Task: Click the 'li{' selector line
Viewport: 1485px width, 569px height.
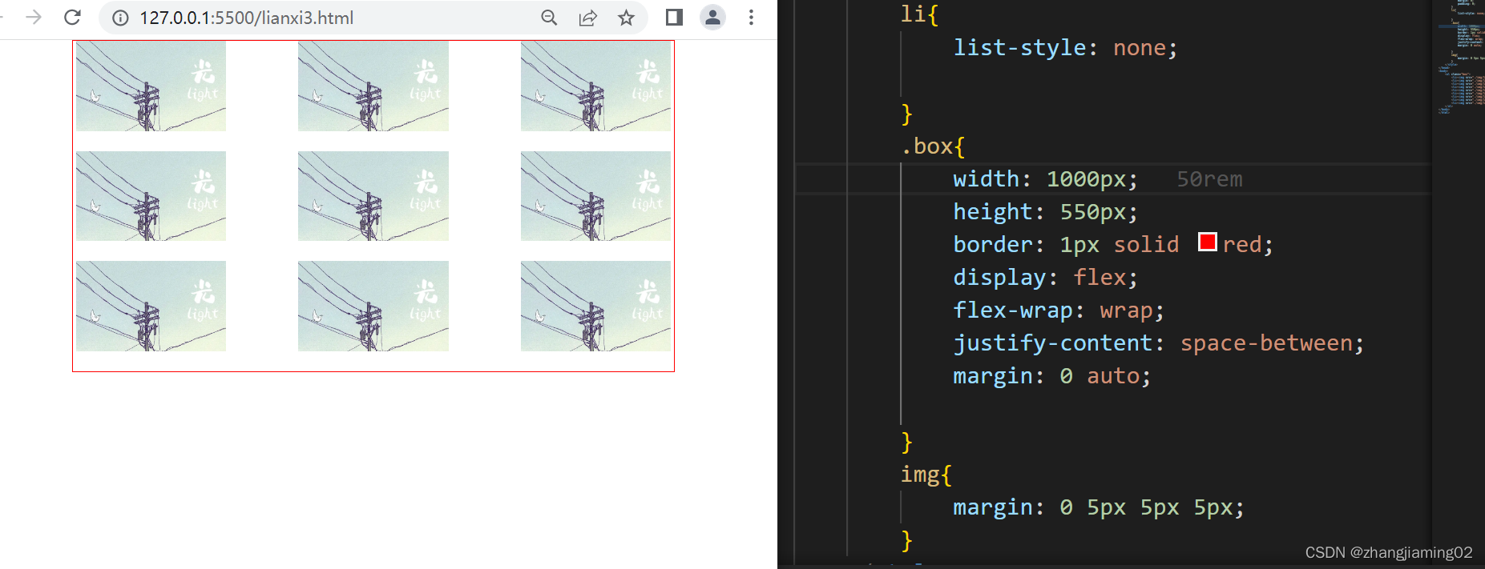Action: [919, 14]
